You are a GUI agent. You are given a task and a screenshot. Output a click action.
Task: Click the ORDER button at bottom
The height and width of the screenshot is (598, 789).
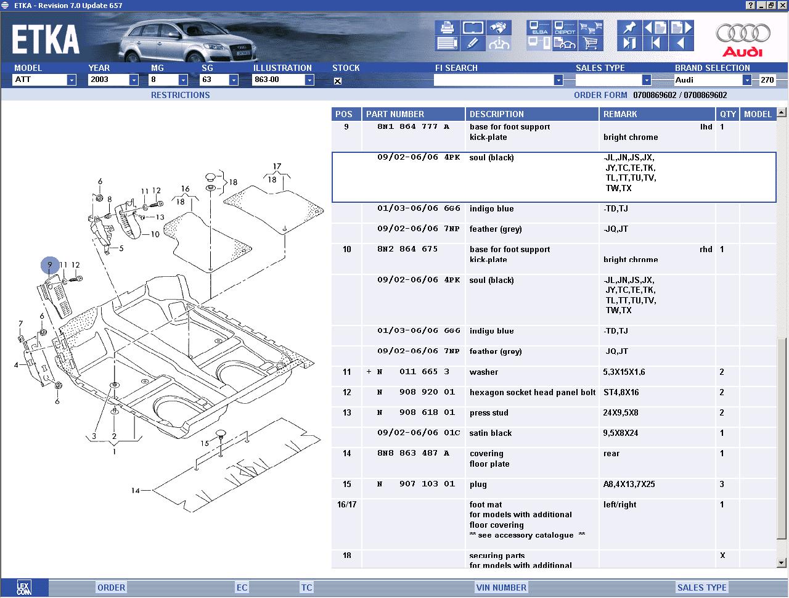click(111, 588)
